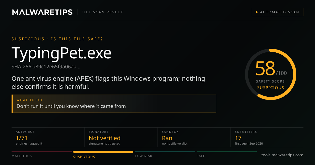Image resolution: width=315 pixels, height=165 pixels.
Task: Click 'no hostile verdict' caption
Action: click(175, 144)
